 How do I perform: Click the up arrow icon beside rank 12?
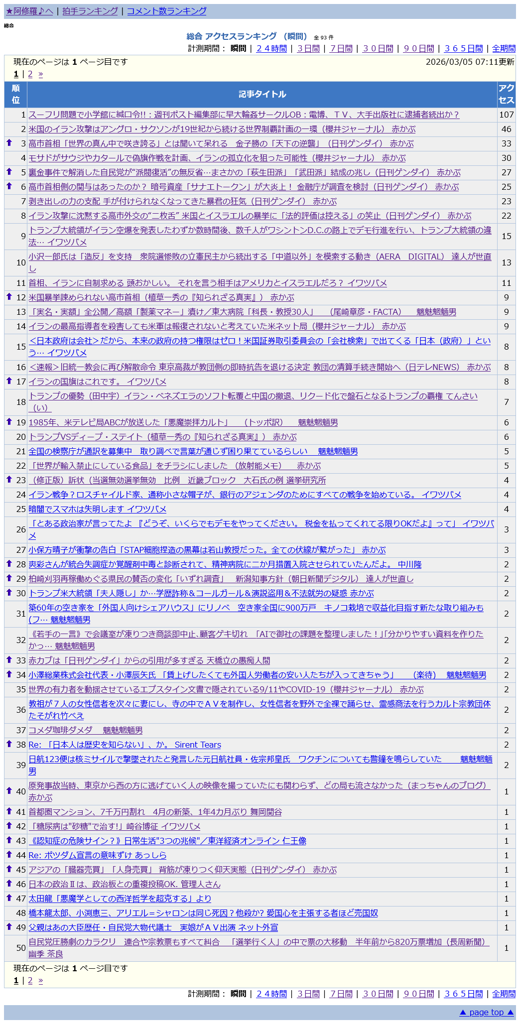(9, 297)
